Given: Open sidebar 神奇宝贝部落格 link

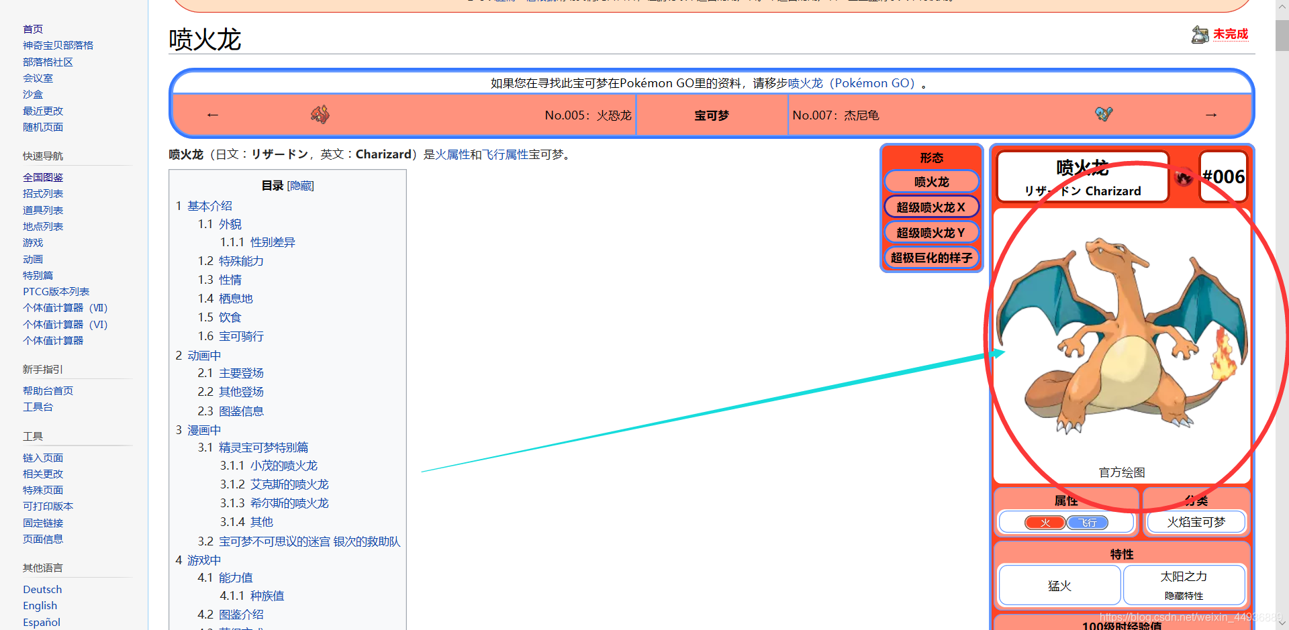Looking at the screenshot, I should (58, 45).
